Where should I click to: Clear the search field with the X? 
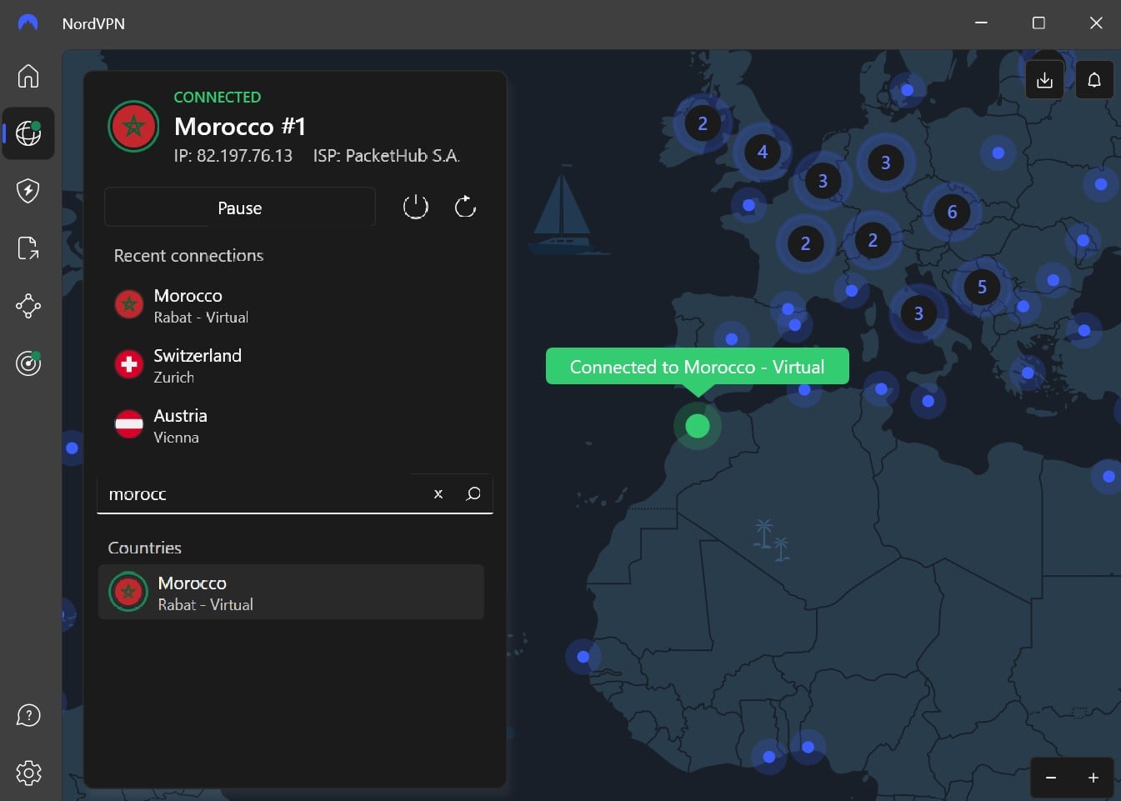pos(438,493)
